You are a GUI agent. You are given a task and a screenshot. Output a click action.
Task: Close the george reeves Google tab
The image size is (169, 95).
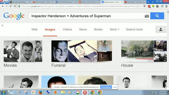coord(122,2)
